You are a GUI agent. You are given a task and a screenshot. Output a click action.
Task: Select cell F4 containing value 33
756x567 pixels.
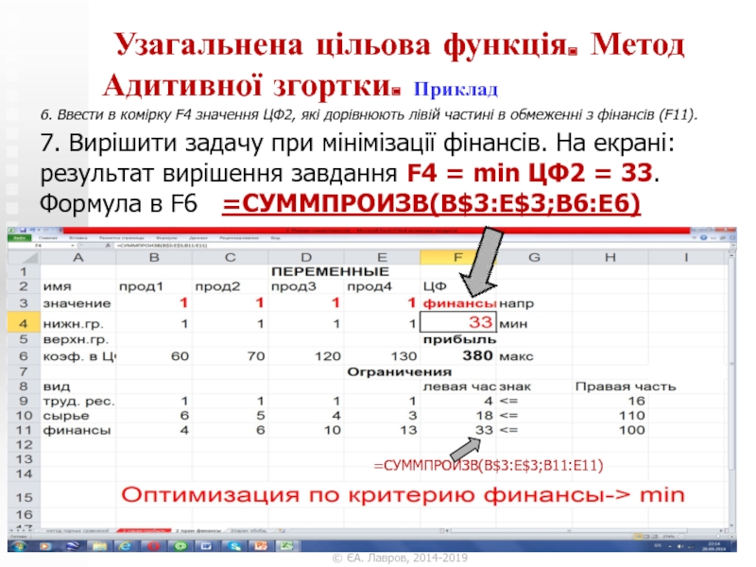[459, 321]
